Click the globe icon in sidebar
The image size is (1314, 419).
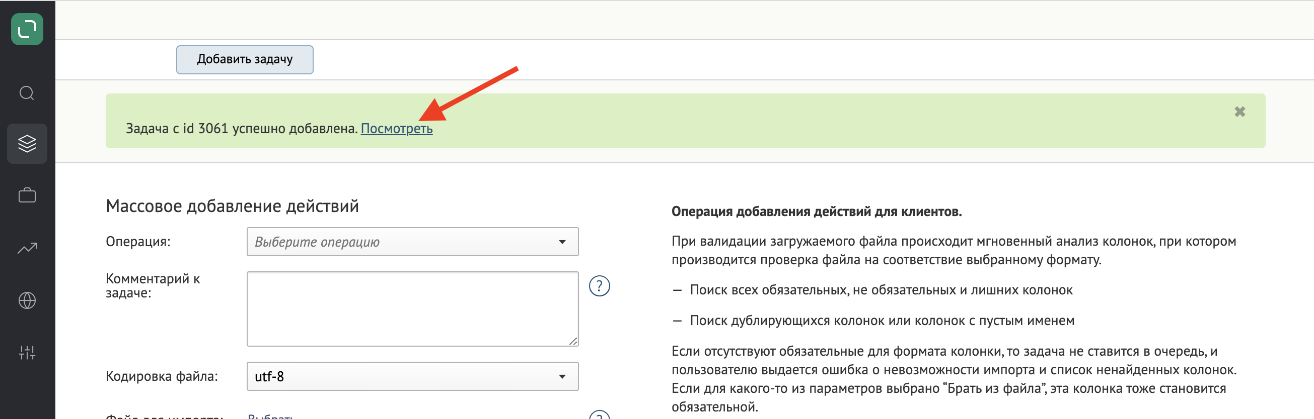point(27,300)
